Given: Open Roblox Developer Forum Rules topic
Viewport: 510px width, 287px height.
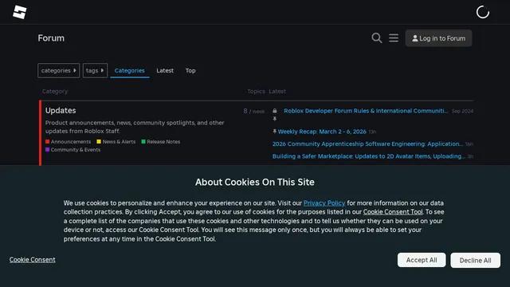Looking at the screenshot, I should [366, 111].
